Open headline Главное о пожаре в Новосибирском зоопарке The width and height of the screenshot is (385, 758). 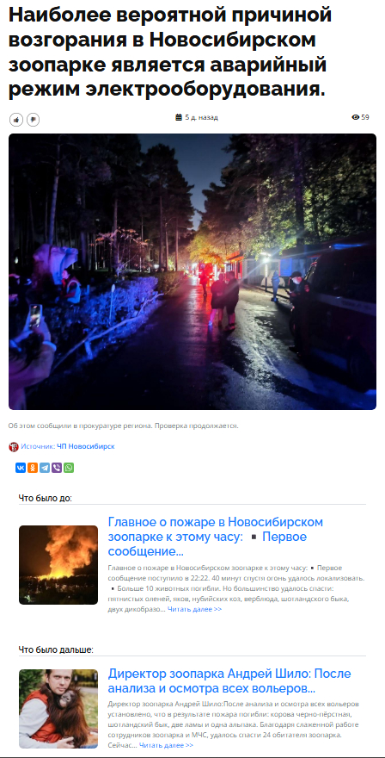coord(215,537)
